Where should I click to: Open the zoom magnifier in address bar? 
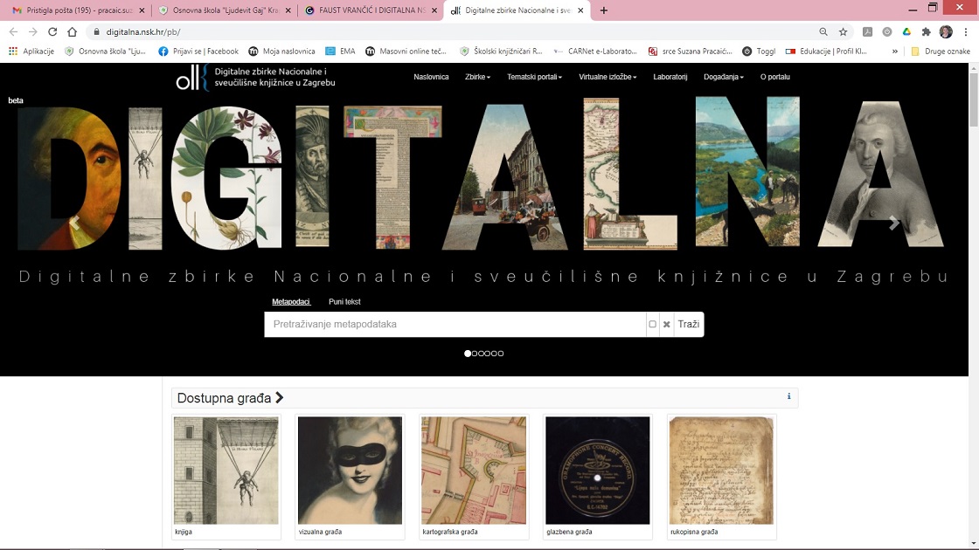point(823,31)
